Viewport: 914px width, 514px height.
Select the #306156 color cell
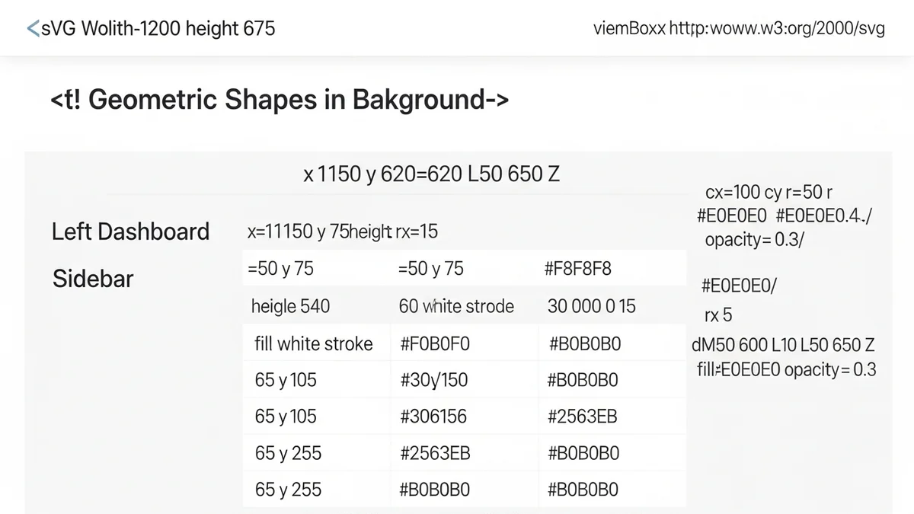coord(433,417)
